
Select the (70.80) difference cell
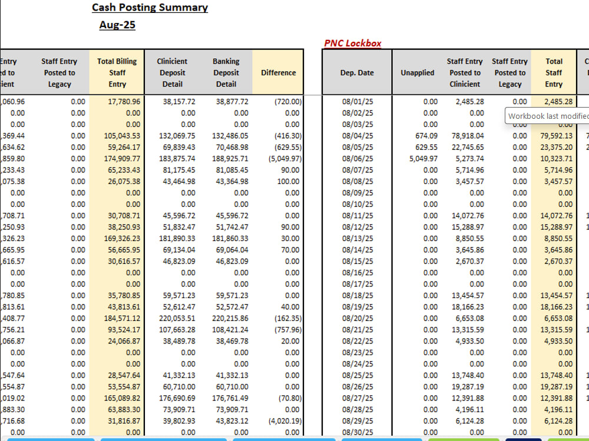coord(290,398)
